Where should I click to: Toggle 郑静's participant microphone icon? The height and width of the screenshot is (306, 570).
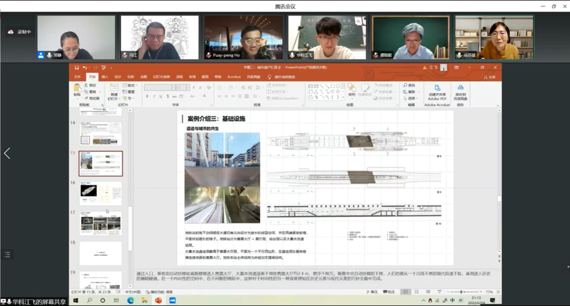[x=50, y=55]
